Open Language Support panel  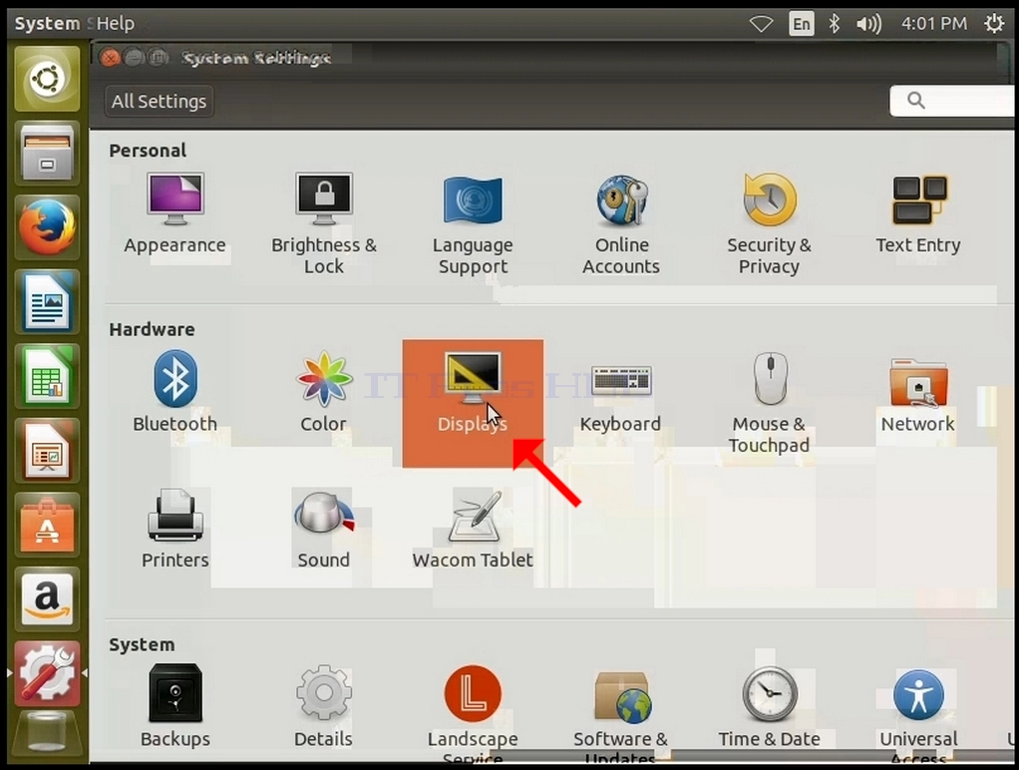[x=473, y=225]
